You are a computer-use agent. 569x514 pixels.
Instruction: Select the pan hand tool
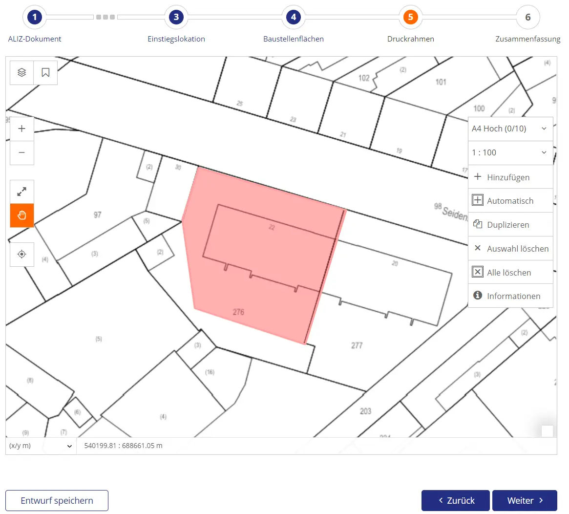pyautogui.click(x=21, y=215)
